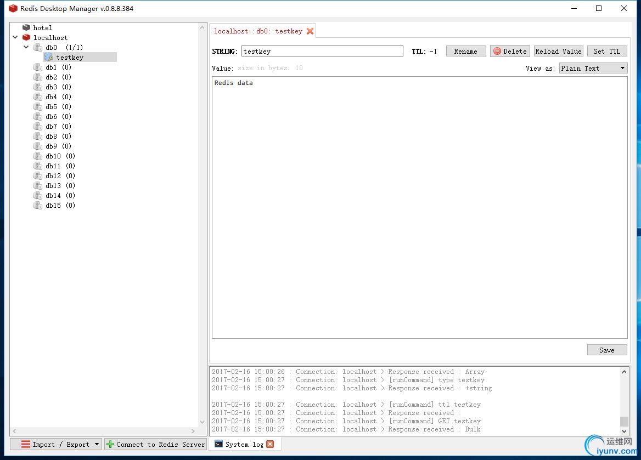
Task: Click the System log terminal icon
Action: coord(219,444)
